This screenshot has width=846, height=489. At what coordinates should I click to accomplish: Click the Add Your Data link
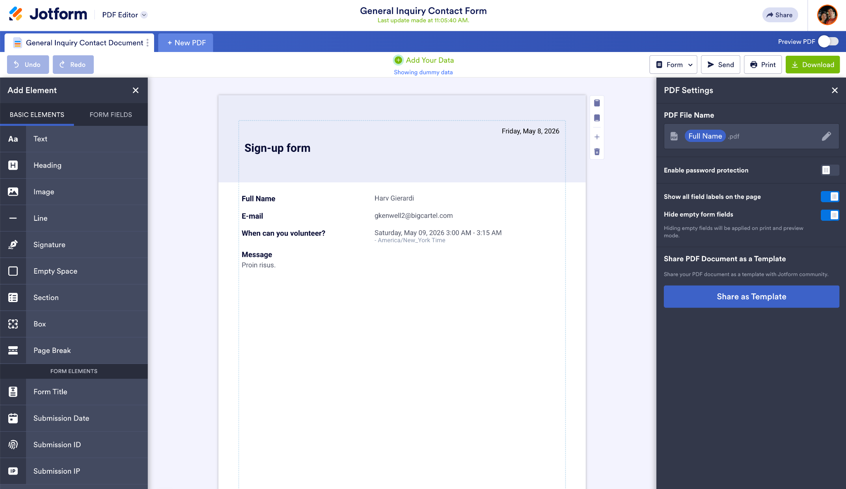pos(430,60)
